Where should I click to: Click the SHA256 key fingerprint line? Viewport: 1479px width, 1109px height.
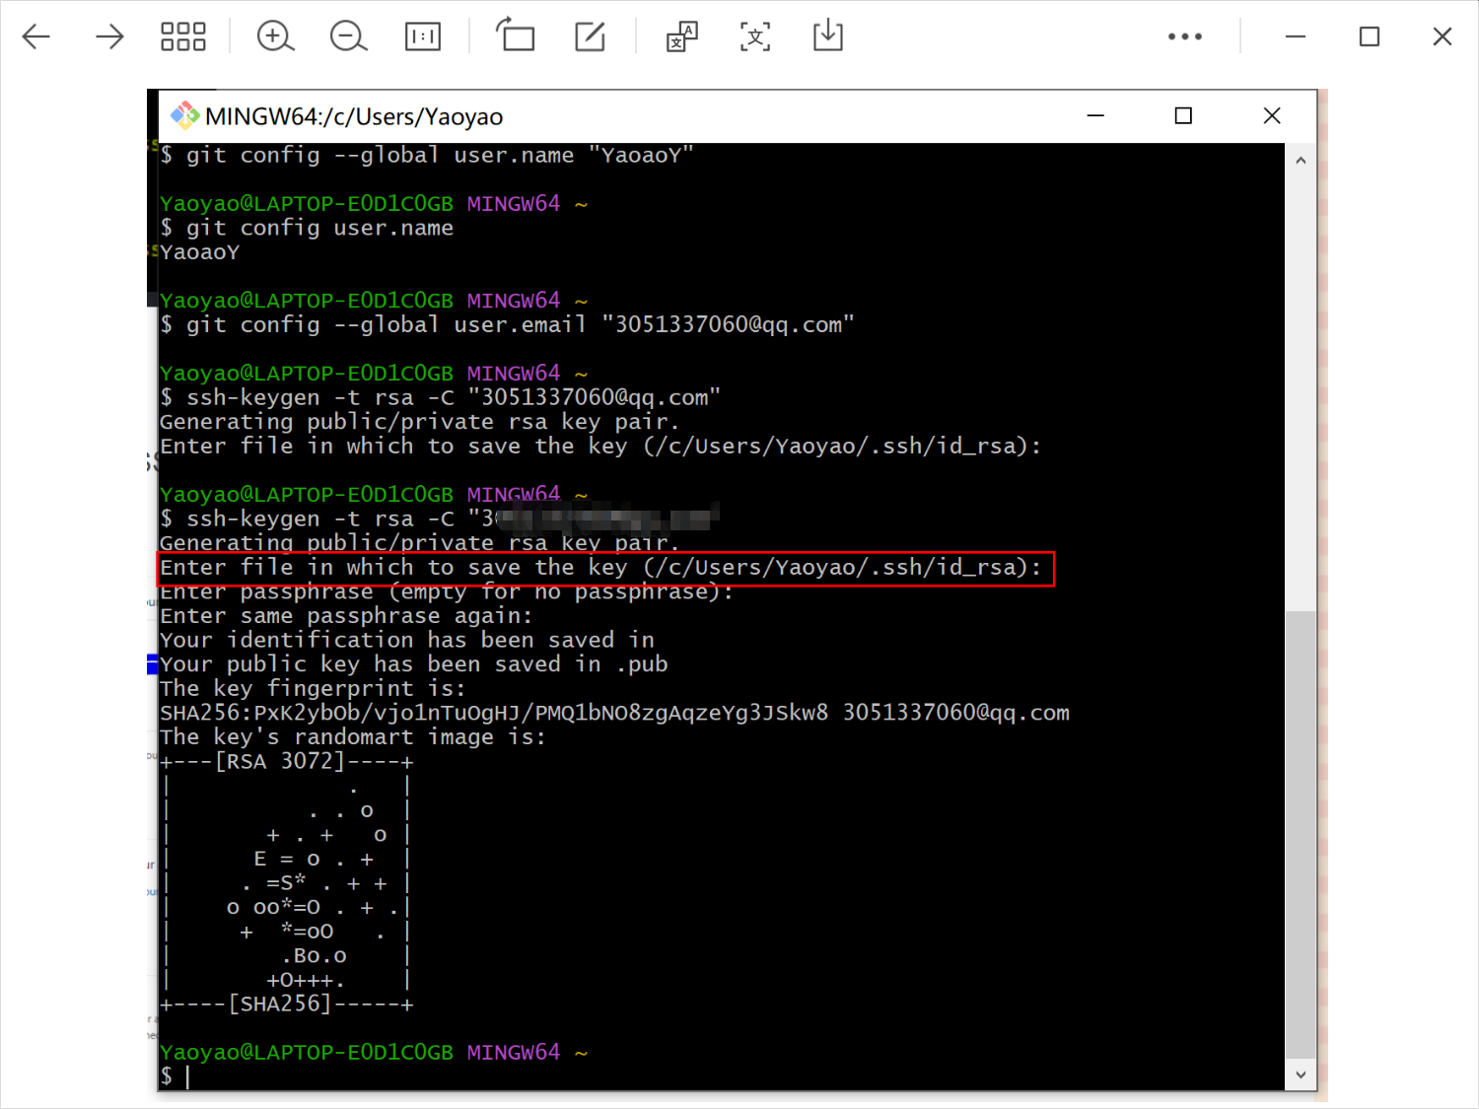tap(614, 713)
